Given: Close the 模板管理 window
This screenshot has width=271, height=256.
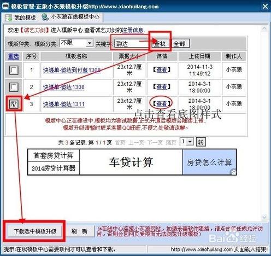Looking at the screenshot, I should click(x=265, y=7).
